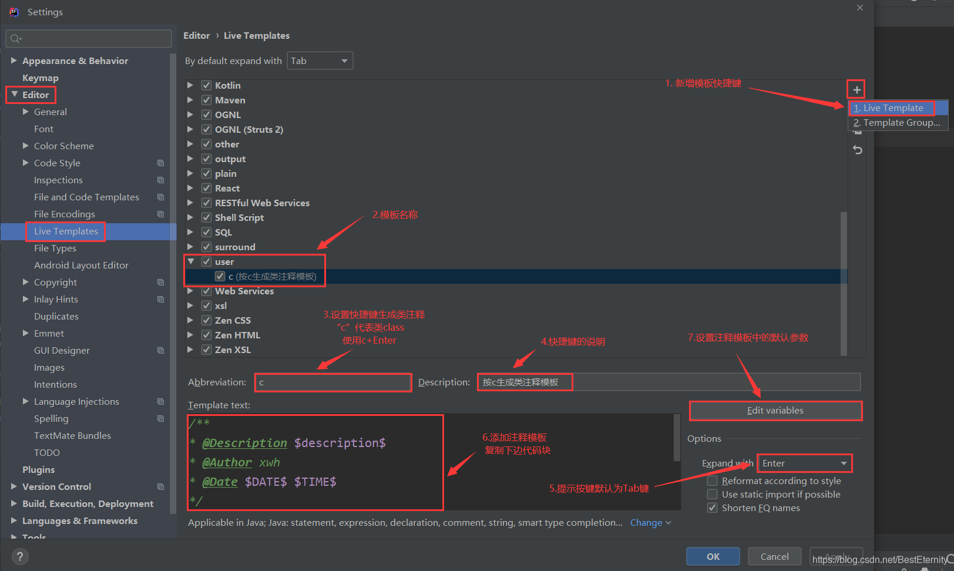954x571 pixels.
Task: Click the Edit variables button
Action: click(x=775, y=411)
